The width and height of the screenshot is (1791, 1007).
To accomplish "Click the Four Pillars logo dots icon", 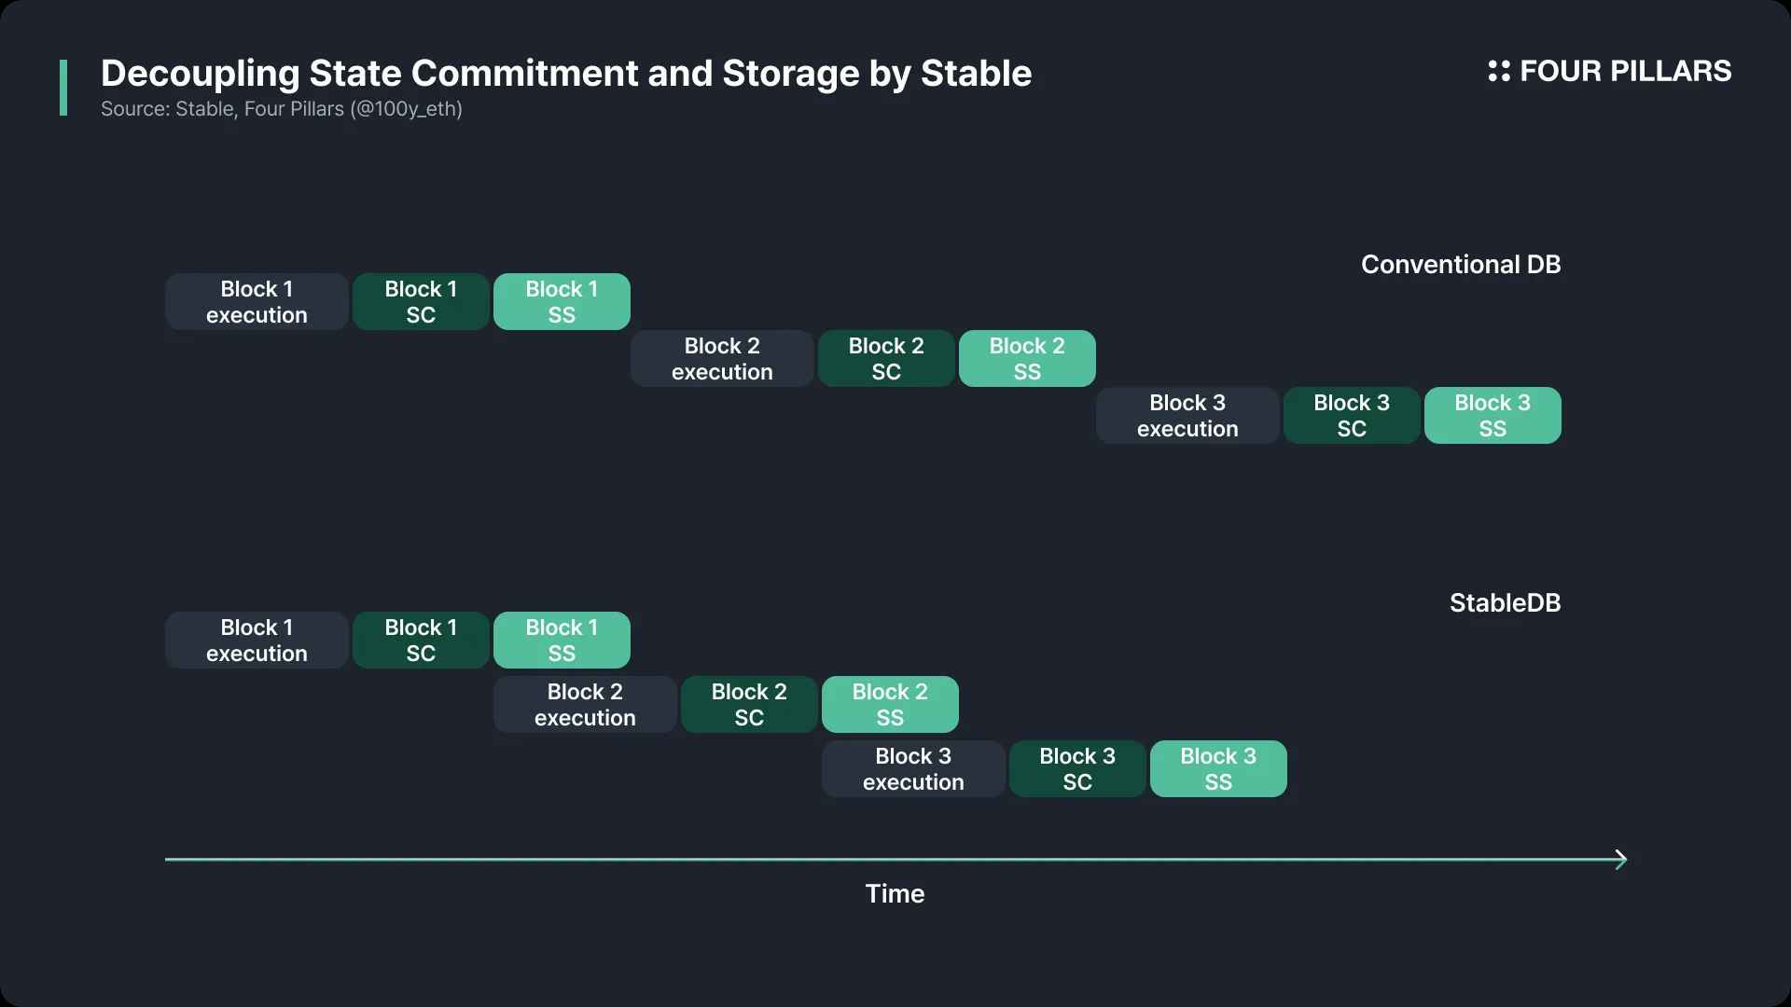I will [1498, 71].
